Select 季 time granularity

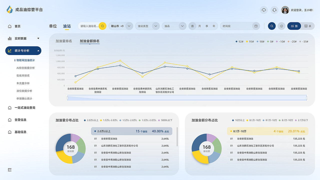click(207, 26)
